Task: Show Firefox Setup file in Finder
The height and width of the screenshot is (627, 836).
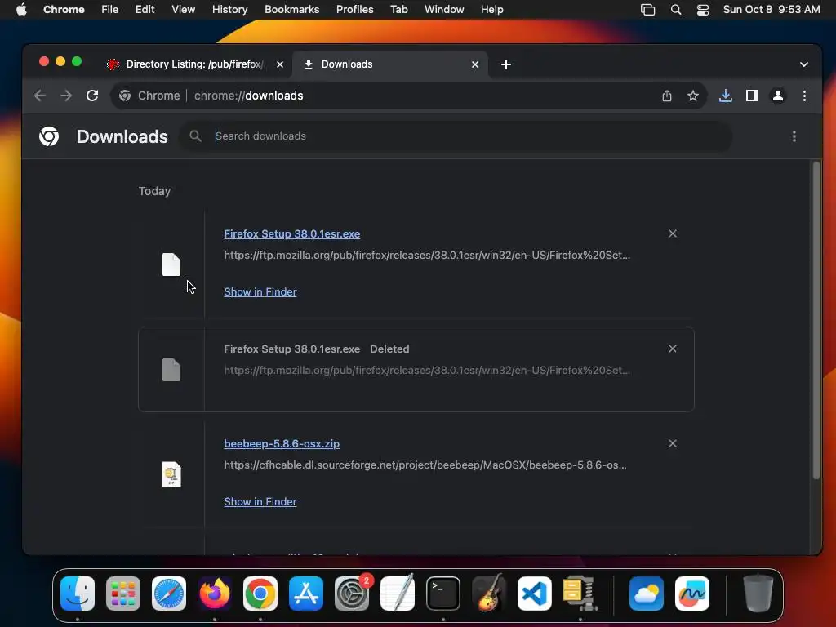Action: tap(260, 291)
